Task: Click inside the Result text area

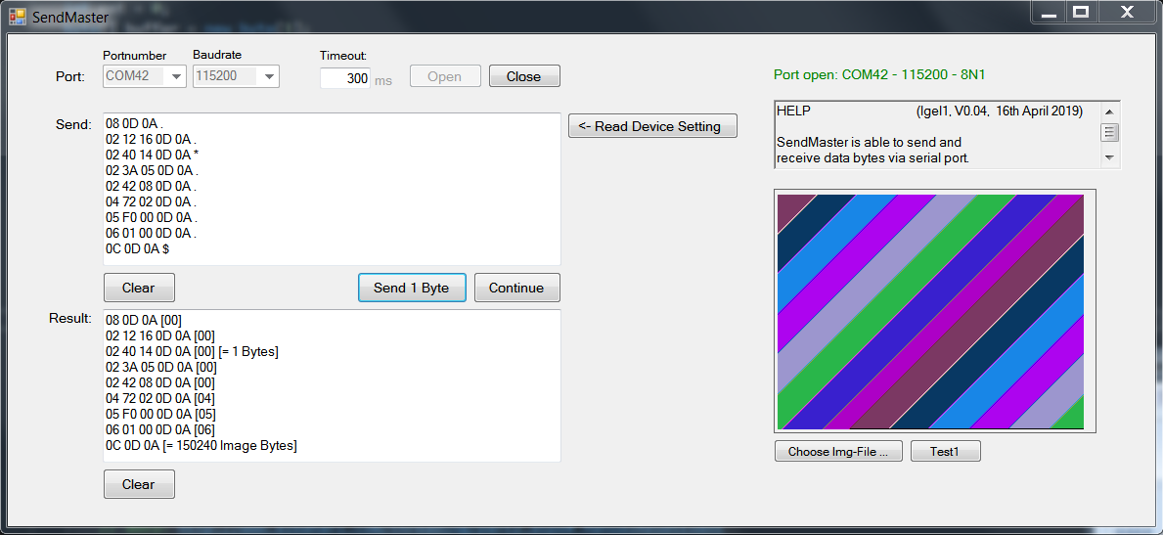Action: coord(332,386)
